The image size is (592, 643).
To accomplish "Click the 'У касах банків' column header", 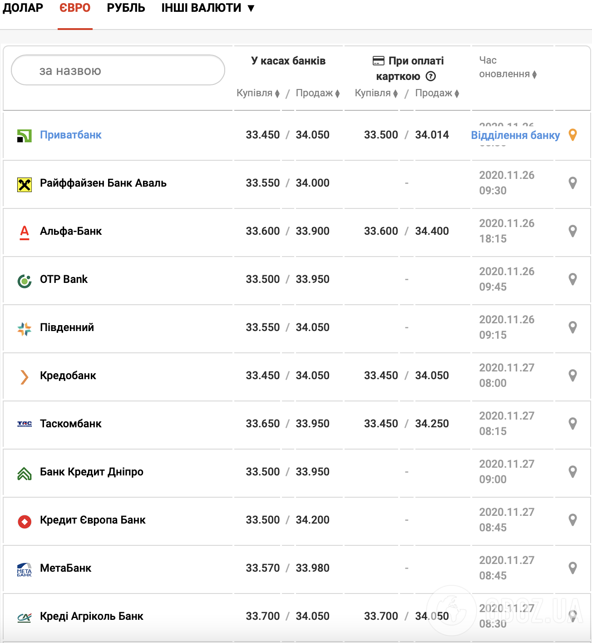I will pyautogui.click(x=288, y=61).
